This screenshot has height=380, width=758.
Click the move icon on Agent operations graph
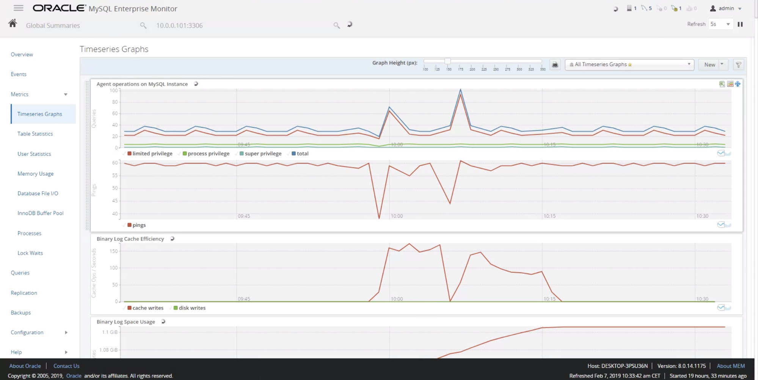738,84
